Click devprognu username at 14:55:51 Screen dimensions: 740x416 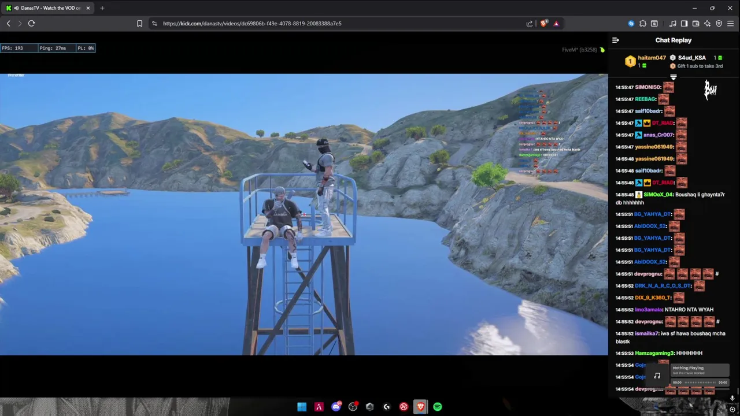[x=648, y=274]
